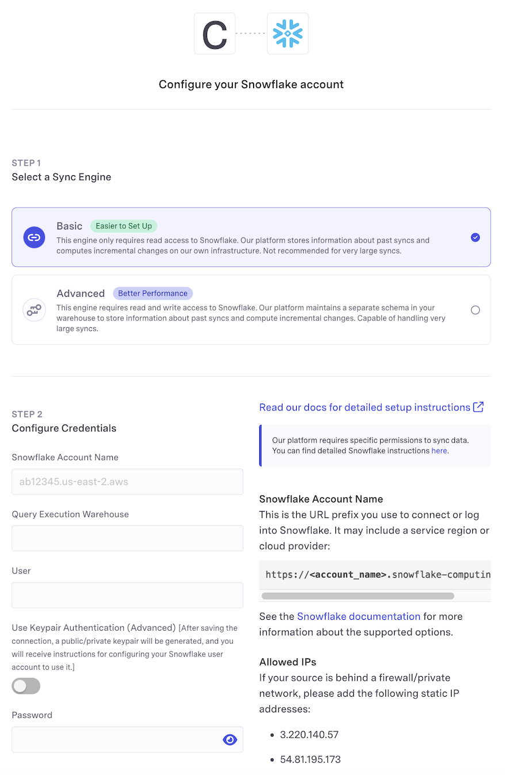505x775 pixels.
Task: Open the detailed setup instructions docs link
Action: point(365,407)
